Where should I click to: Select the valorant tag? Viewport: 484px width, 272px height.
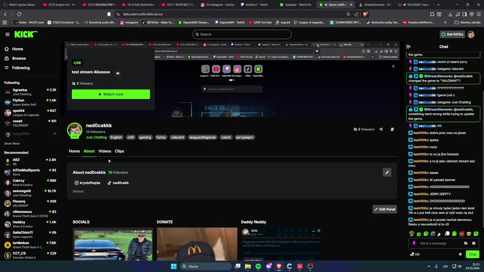click(177, 138)
